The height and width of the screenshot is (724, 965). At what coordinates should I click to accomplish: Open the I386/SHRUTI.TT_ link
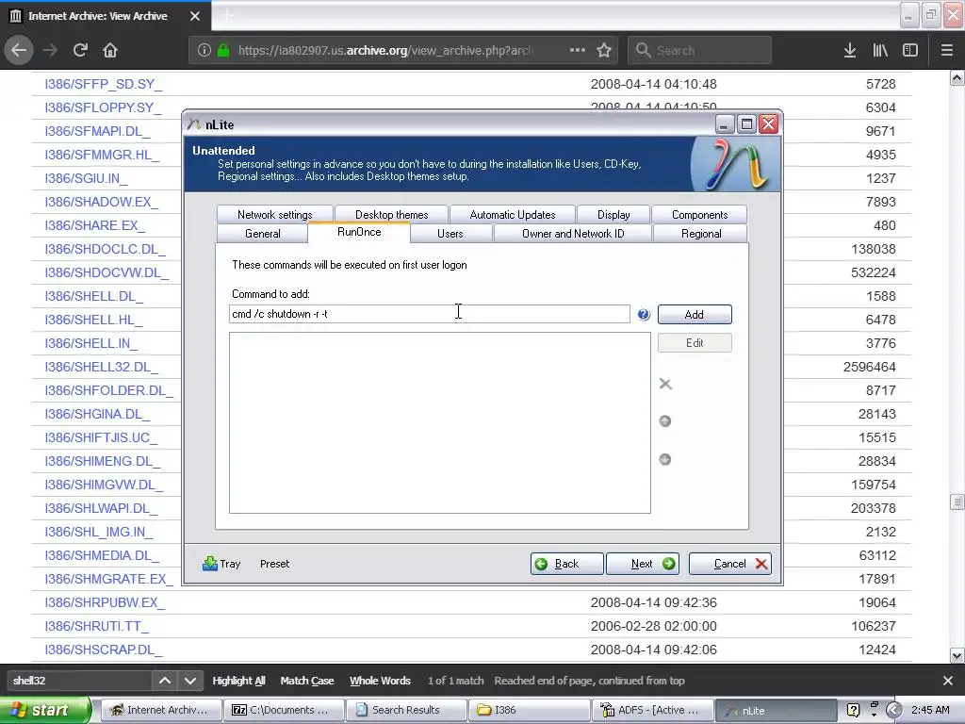[97, 626]
